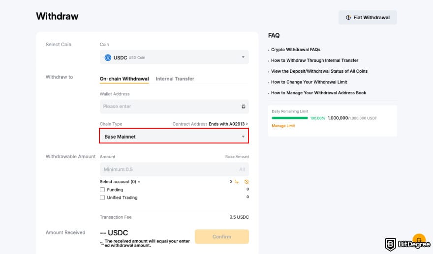
Task: Click the Fiat Withdrawal button
Action: click(x=368, y=17)
